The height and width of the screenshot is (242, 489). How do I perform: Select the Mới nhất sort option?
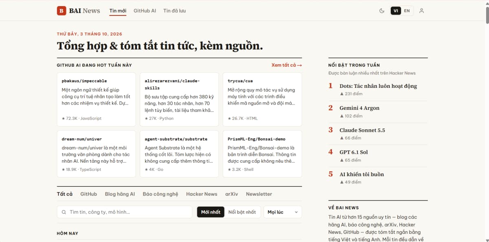211,212
